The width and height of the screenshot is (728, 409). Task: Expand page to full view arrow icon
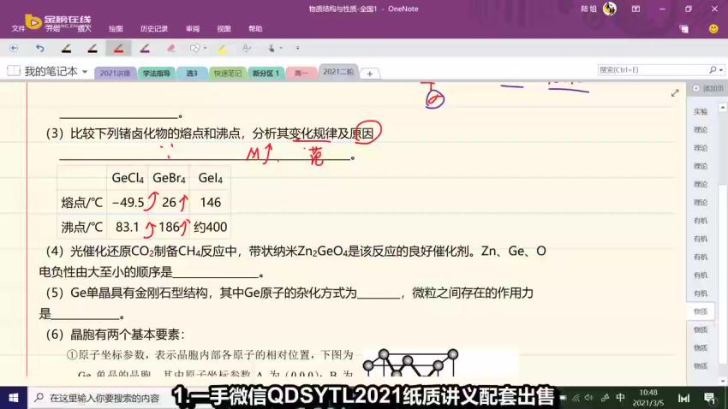click(x=675, y=93)
